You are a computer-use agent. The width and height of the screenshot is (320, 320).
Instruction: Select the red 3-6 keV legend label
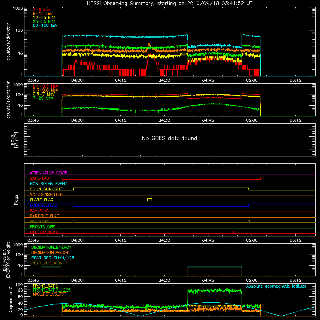click(42, 10)
